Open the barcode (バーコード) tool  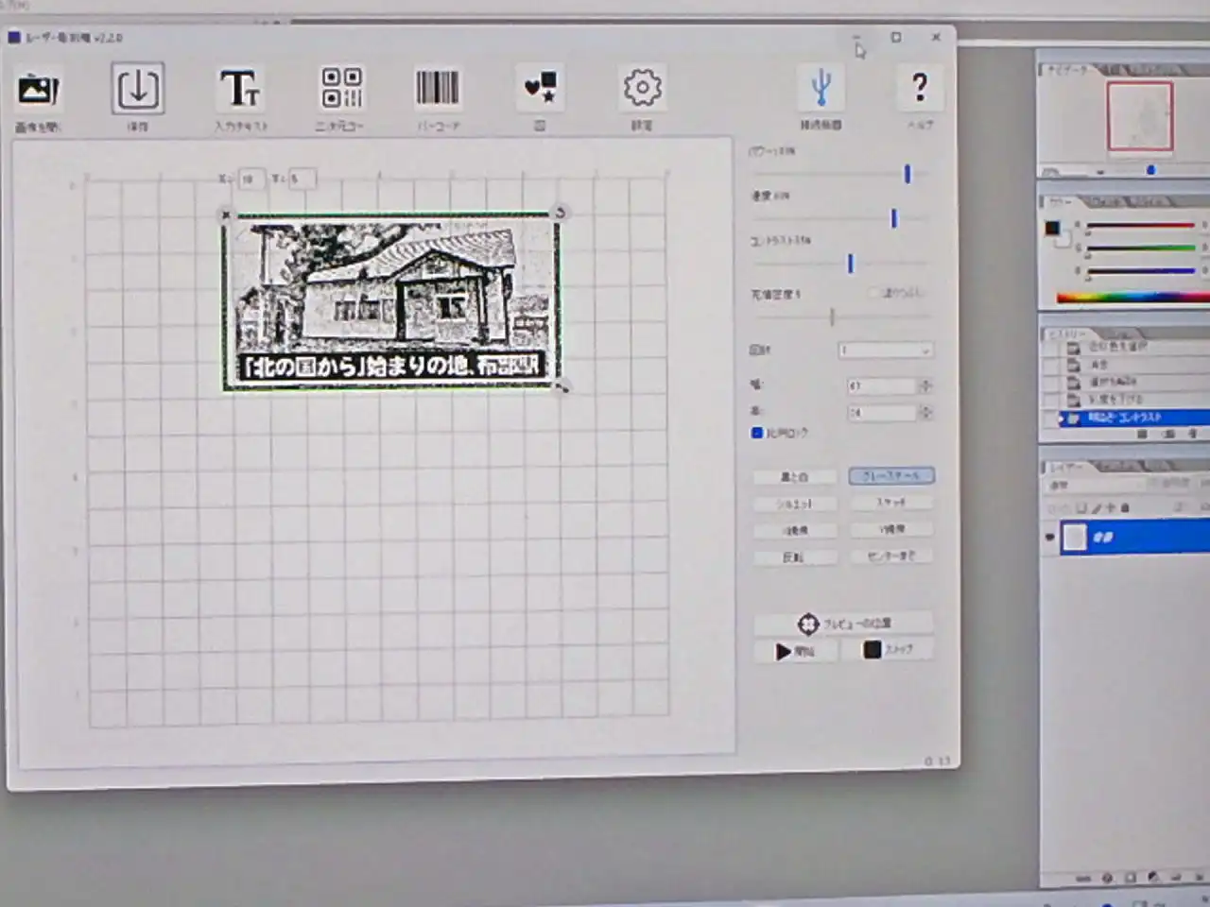tap(437, 88)
